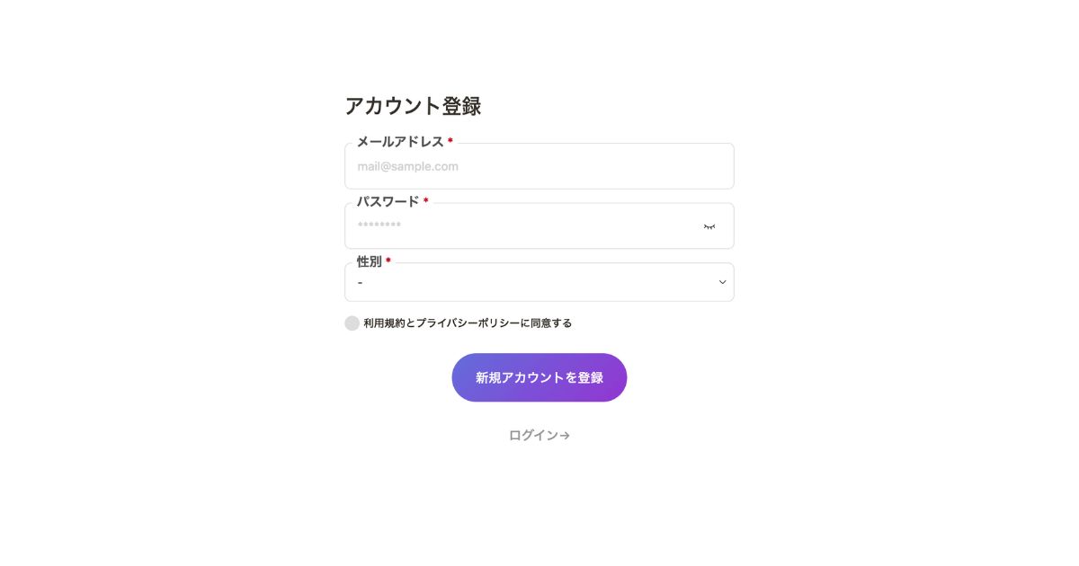The image size is (1079, 566).
Task: Click the メールアドレス field label
Action: pyautogui.click(x=400, y=142)
